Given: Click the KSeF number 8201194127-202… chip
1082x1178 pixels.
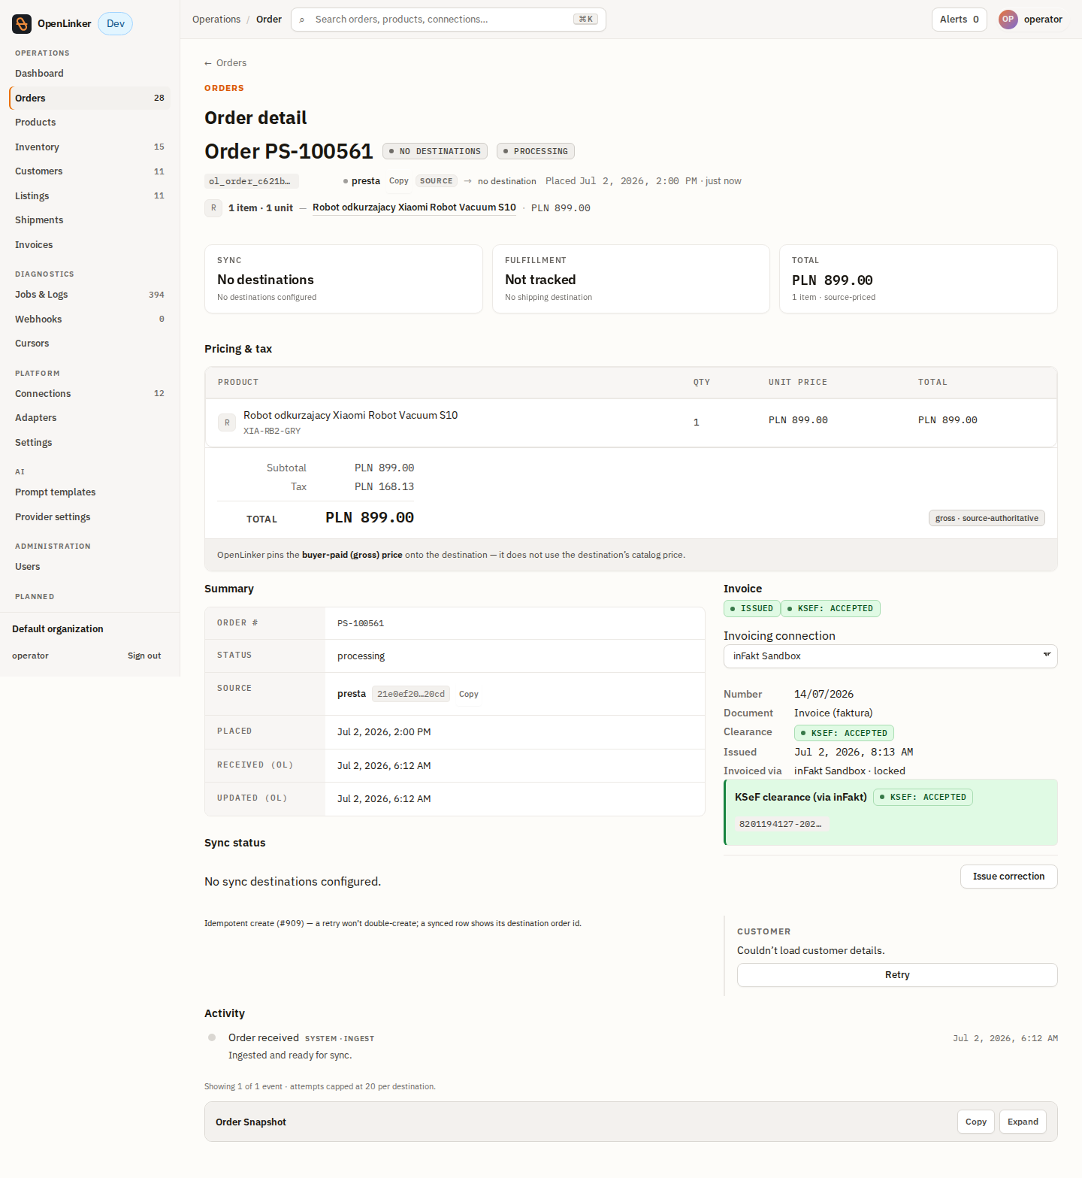Looking at the screenshot, I should click(781, 825).
